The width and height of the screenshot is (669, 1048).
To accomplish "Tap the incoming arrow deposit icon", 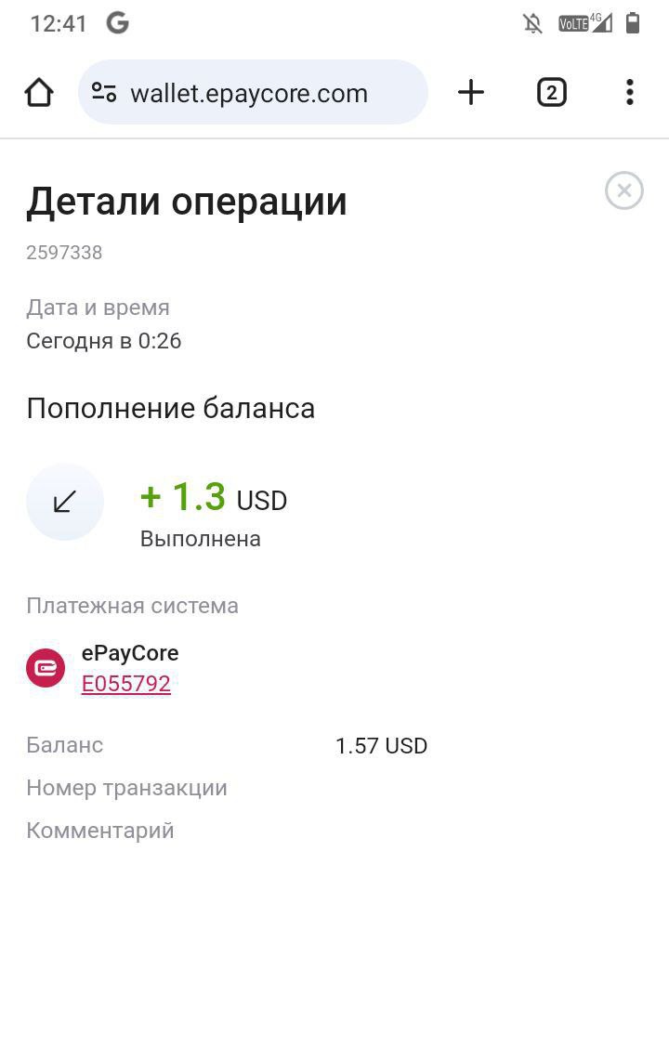I will click(x=65, y=502).
